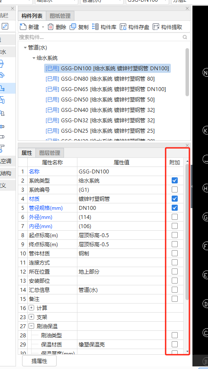
Task: Select GSG-DN100 in the component list
Action: coord(107,69)
